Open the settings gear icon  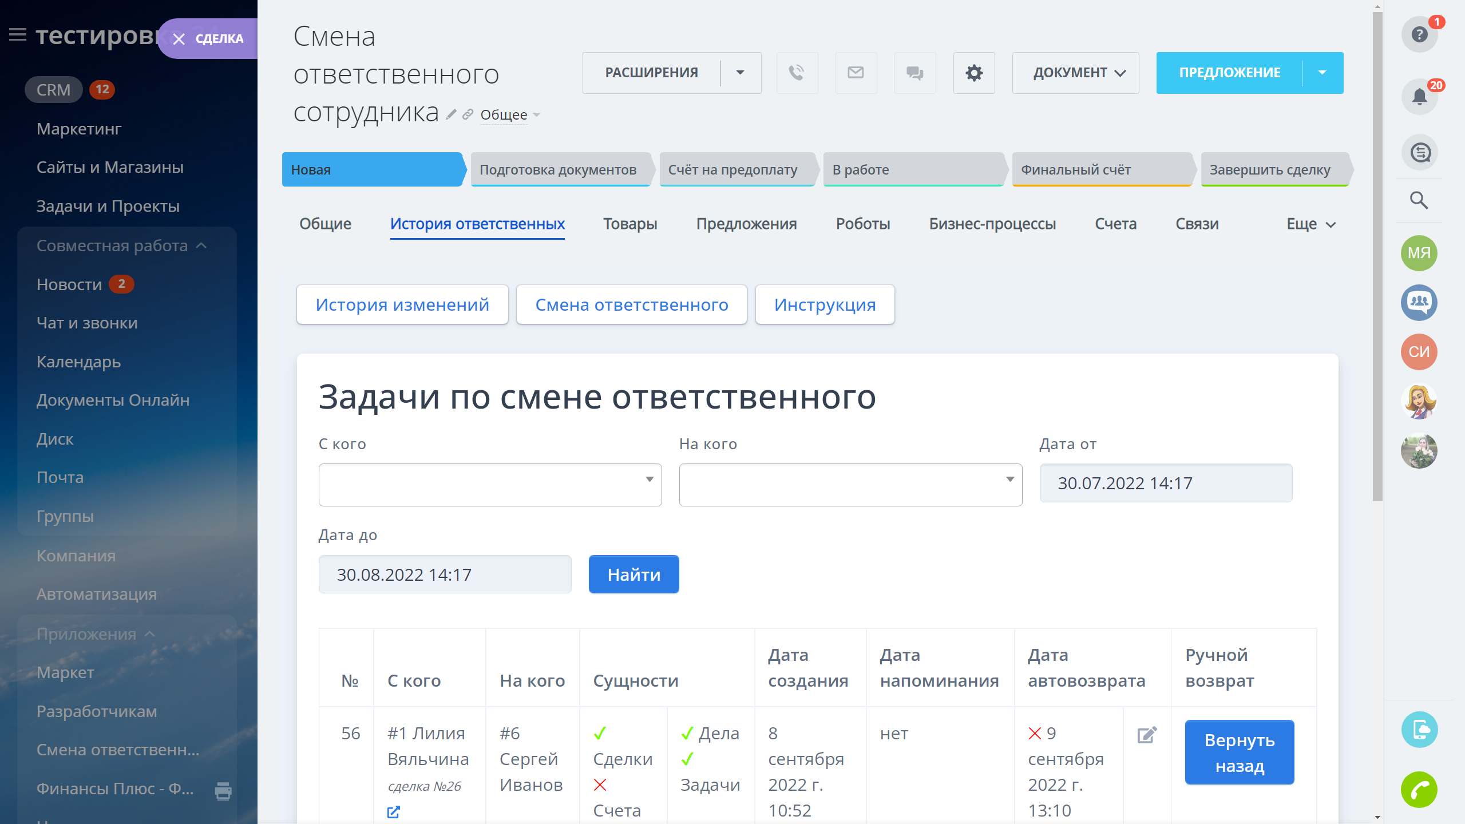pos(973,73)
